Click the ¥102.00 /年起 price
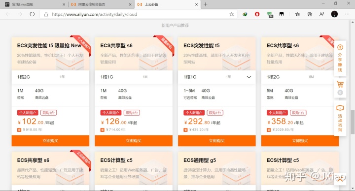Screen dimensions: 355x191 click(36, 122)
